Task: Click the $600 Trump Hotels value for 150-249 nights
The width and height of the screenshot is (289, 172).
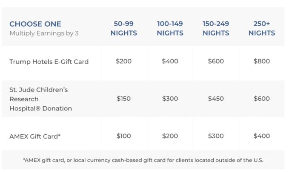Action: coord(216,61)
